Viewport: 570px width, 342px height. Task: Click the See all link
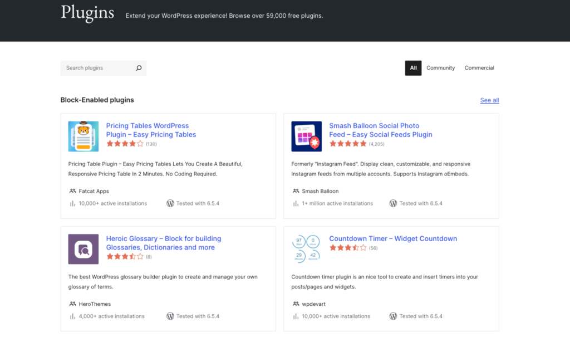tap(489, 100)
